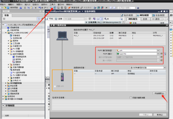The width and height of the screenshot is (173, 119).
Task: Click the stop CPU icon
Action: point(102,8)
